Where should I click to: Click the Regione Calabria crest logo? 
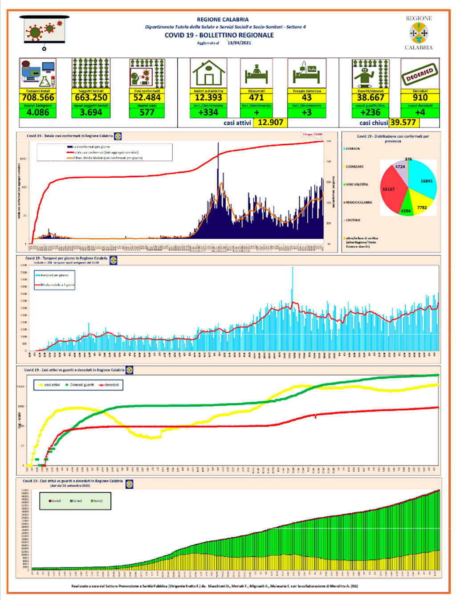pyautogui.click(x=419, y=33)
